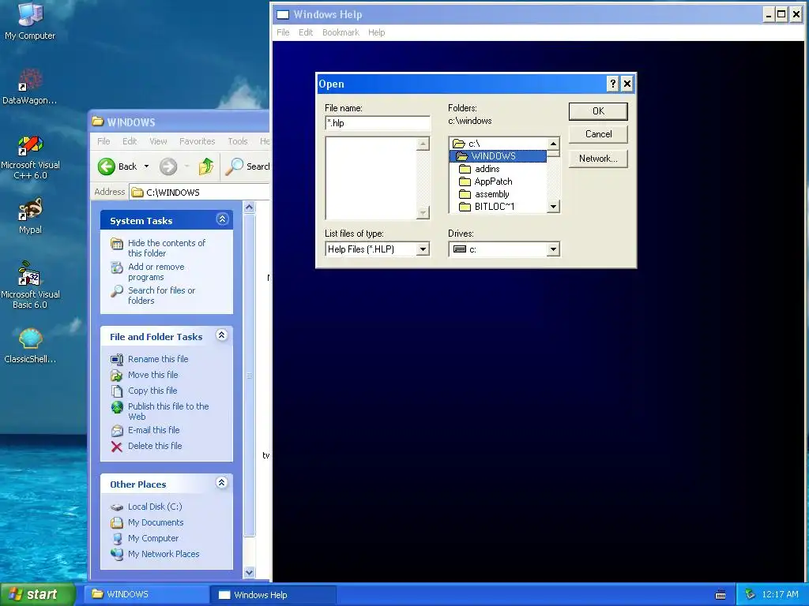Launch the Mypal browser shortcut
809x606 pixels.
[30, 216]
